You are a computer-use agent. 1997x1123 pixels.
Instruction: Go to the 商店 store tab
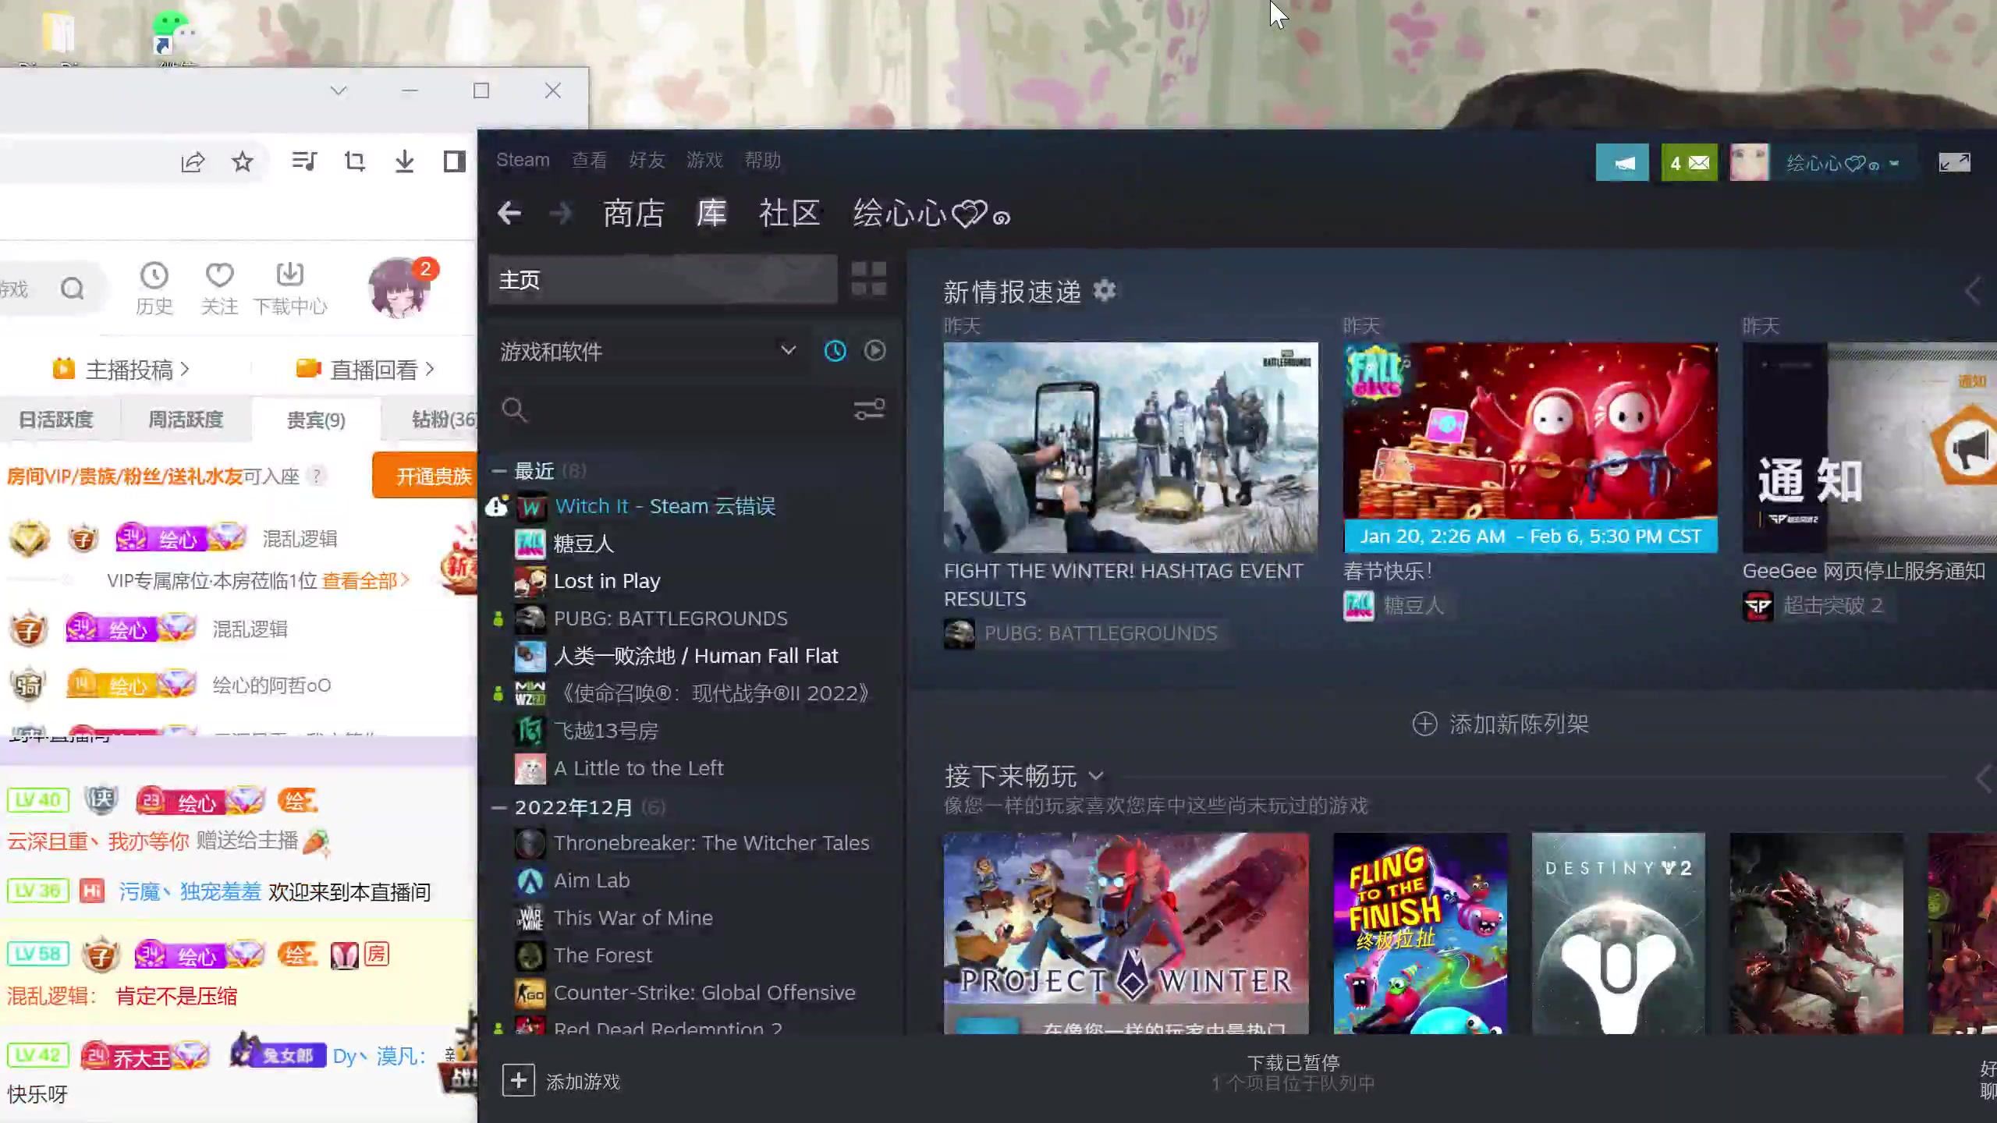tap(633, 213)
